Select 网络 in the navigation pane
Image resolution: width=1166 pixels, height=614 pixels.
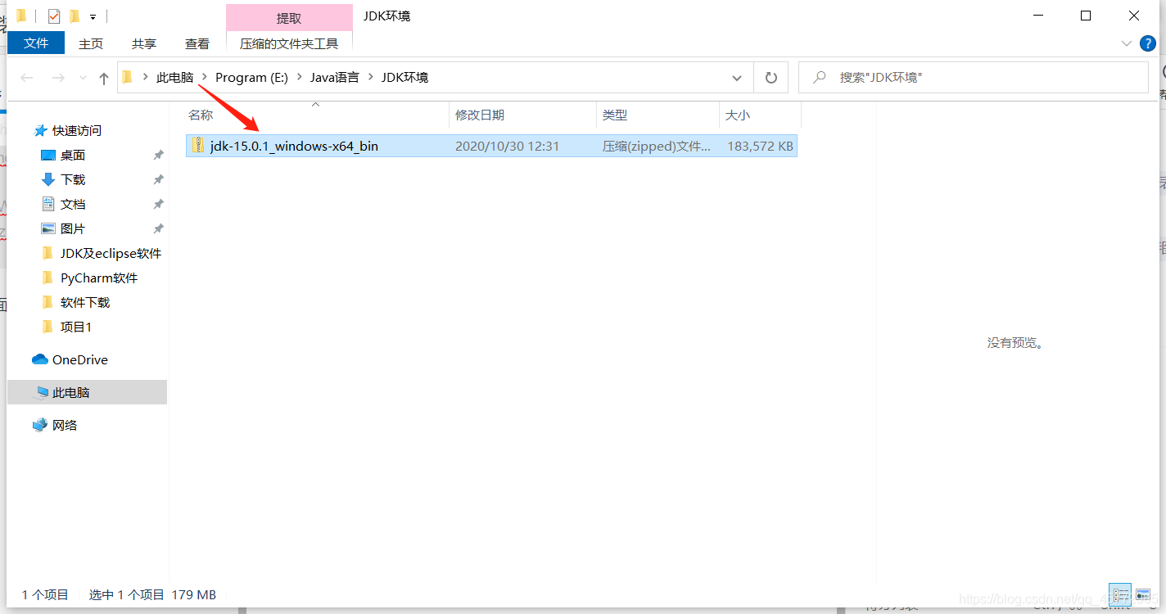pyautogui.click(x=65, y=425)
